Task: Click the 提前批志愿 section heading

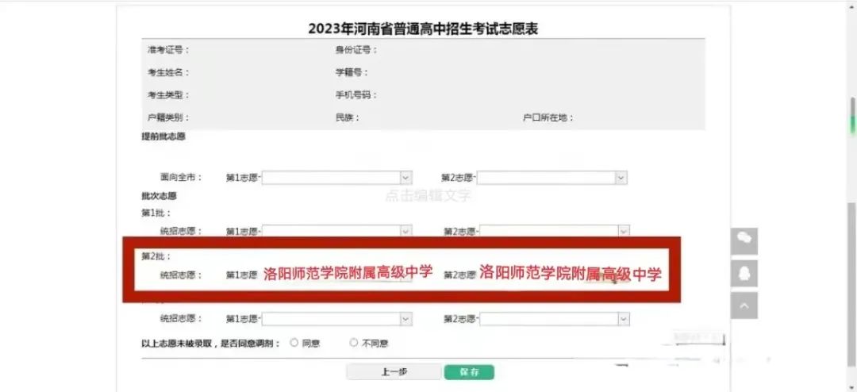Action: point(163,136)
